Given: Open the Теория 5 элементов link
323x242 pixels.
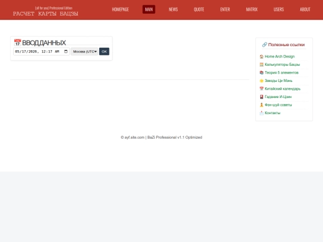Looking at the screenshot, I should tap(282, 72).
